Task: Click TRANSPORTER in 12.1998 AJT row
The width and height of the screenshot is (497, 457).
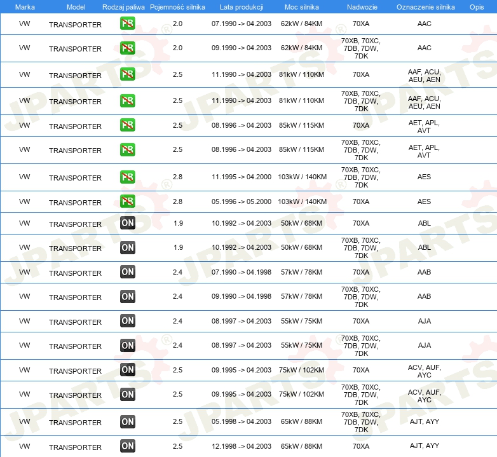Action: tap(75, 447)
